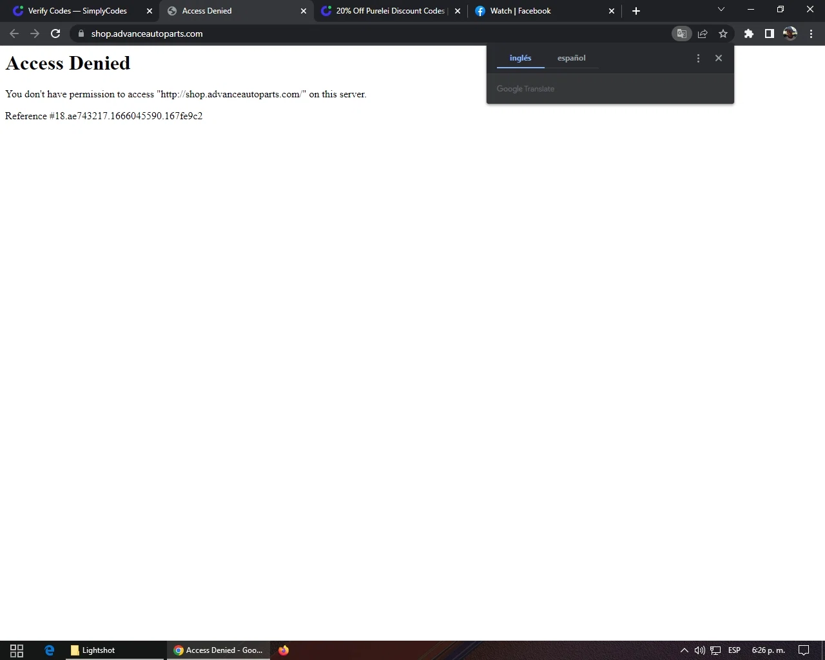
Task: Switch to 20% Off Purelei Discount Codes tab
Action: [390, 11]
